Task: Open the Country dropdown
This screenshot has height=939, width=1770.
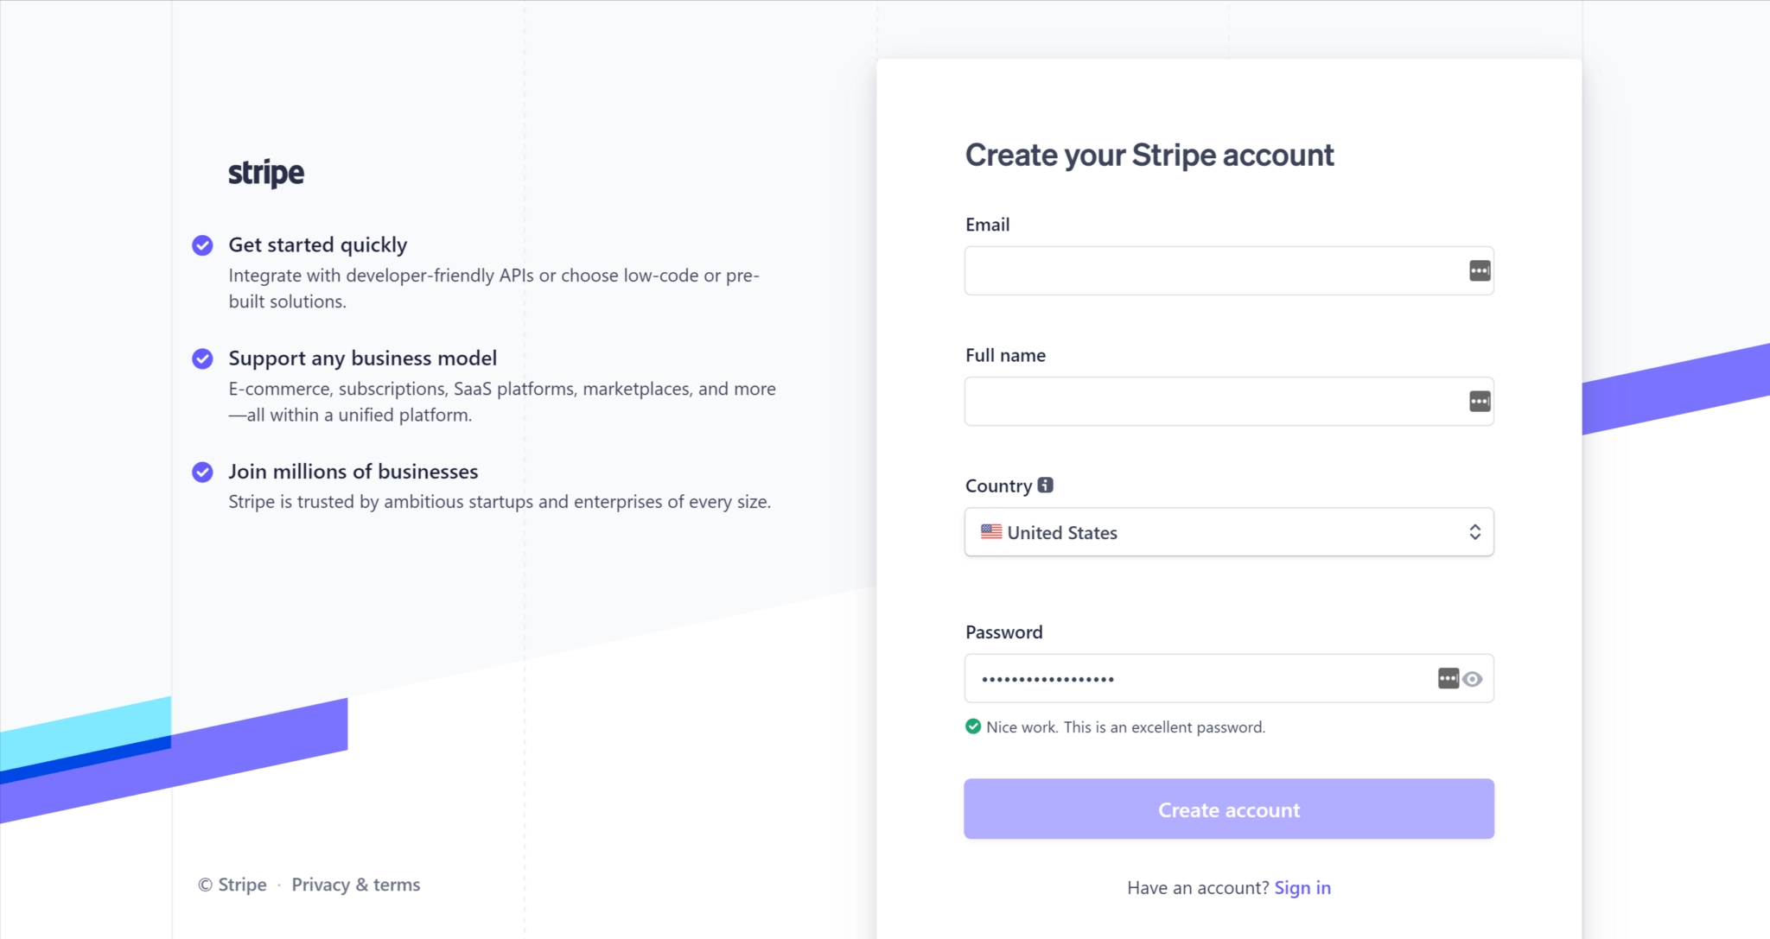Action: tap(1228, 532)
